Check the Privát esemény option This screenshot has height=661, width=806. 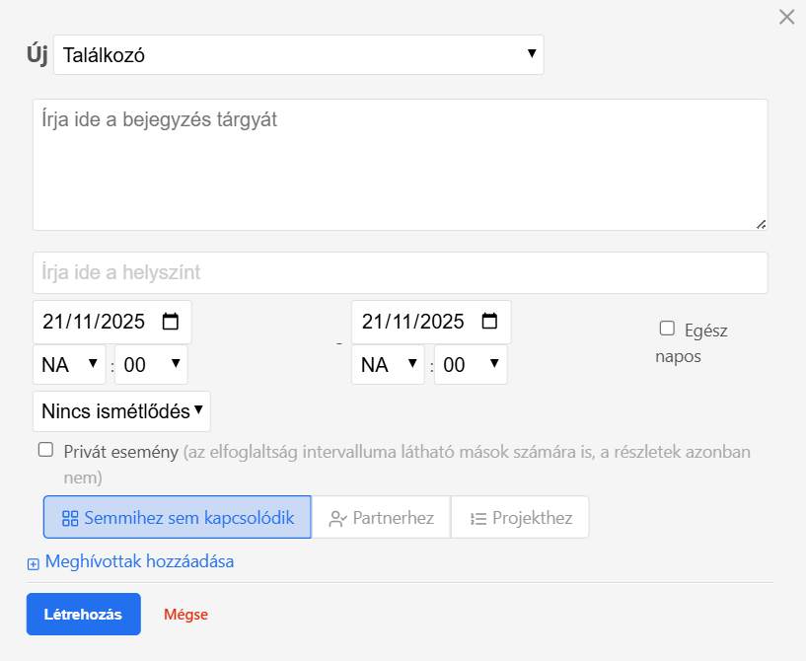pyautogui.click(x=44, y=449)
